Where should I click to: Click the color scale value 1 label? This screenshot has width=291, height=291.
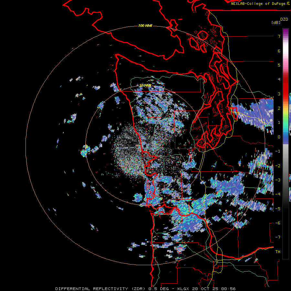point(279,123)
